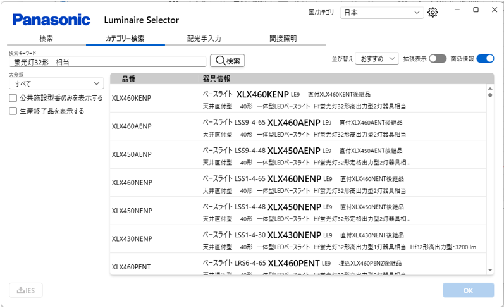The image size is (504, 308).
Task: Select the XLX450AENP product row
Action: [297, 154]
